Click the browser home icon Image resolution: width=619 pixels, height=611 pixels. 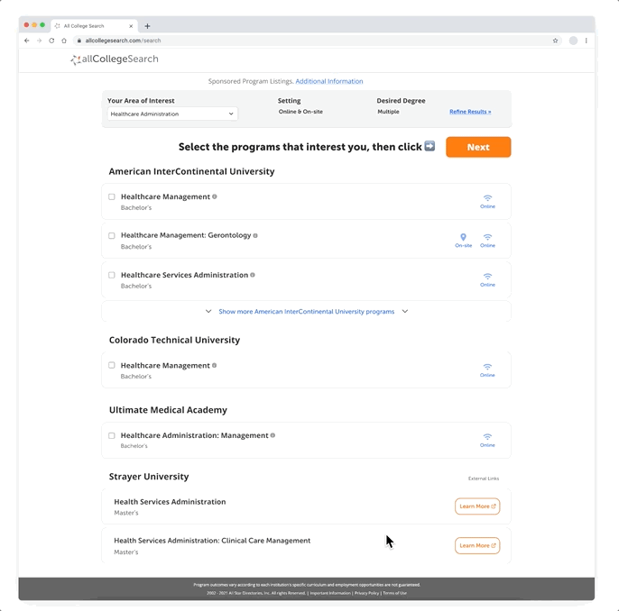(x=64, y=41)
